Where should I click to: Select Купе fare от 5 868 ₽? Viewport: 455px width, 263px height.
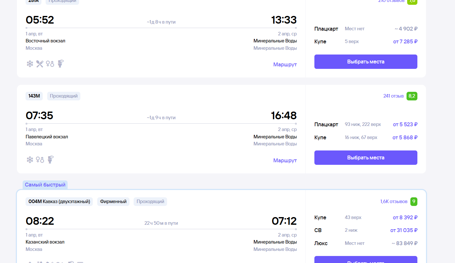click(405, 137)
